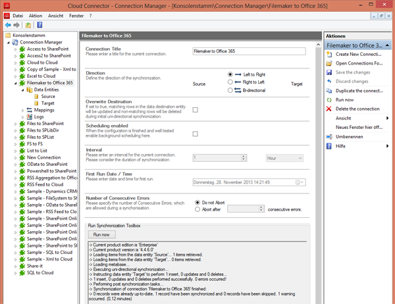Click the Connection Title text field
The height and width of the screenshot is (304, 395).
point(248,51)
